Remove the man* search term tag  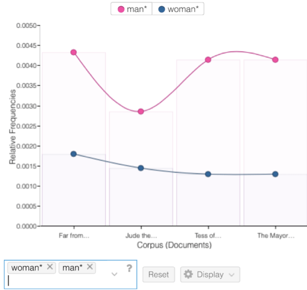(x=90, y=267)
